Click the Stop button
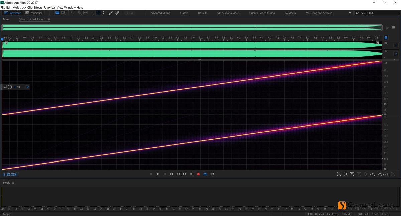 (x=151, y=174)
